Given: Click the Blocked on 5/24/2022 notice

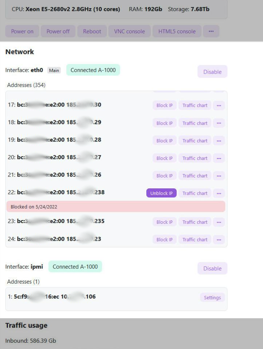Looking at the screenshot, I should [x=116, y=207].
